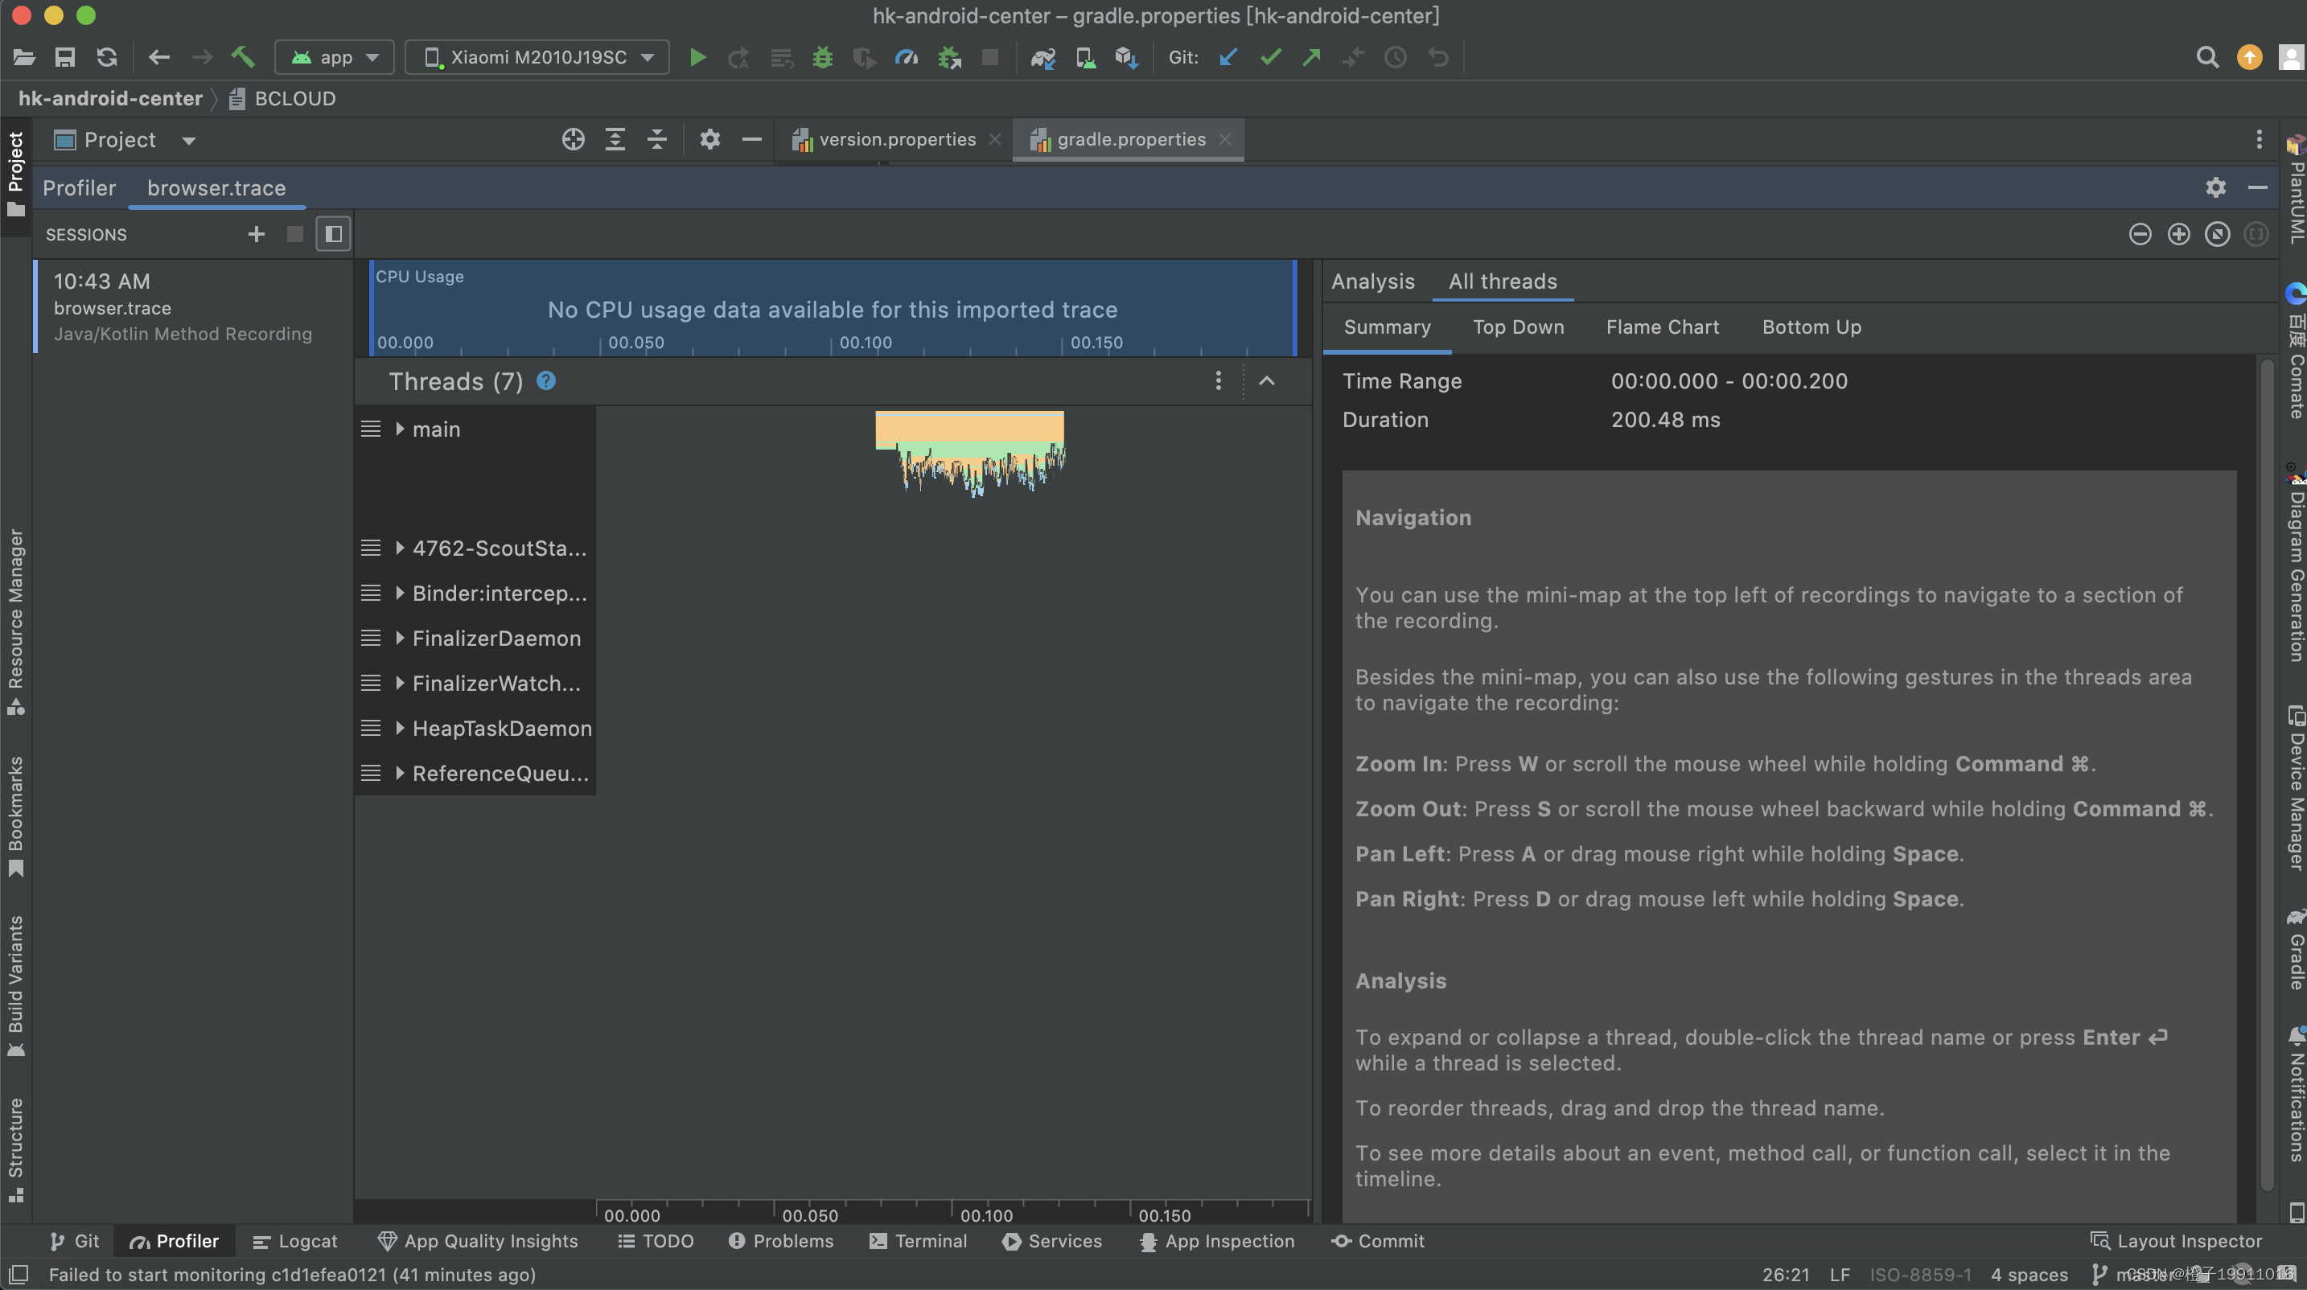Expand the main thread
The image size is (2307, 1290).
point(400,429)
